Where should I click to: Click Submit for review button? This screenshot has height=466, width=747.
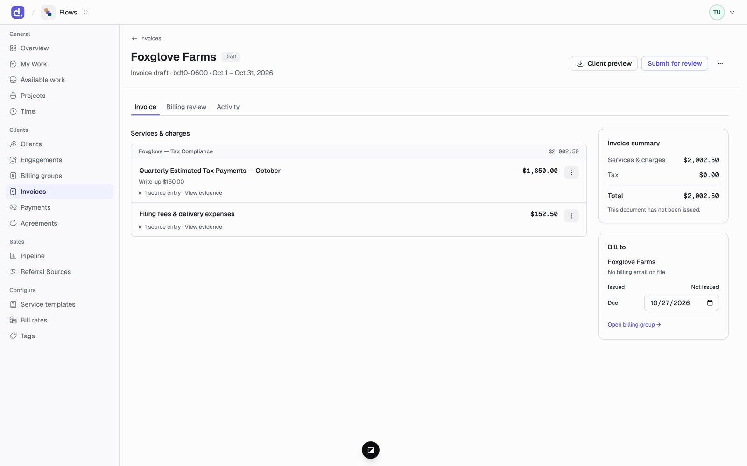point(674,63)
